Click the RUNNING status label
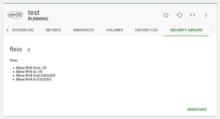The image size is (220, 119). (x=38, y=19)
